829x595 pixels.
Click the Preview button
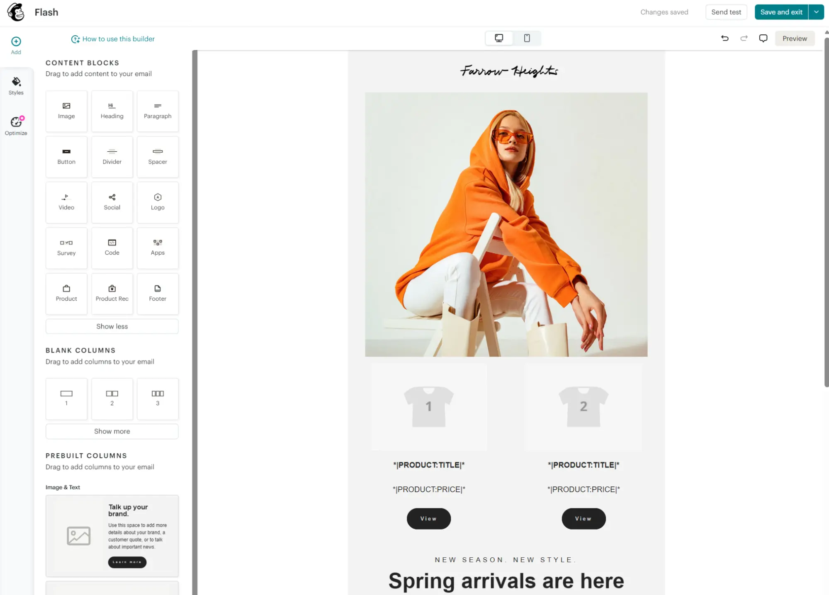pos(795,39)
